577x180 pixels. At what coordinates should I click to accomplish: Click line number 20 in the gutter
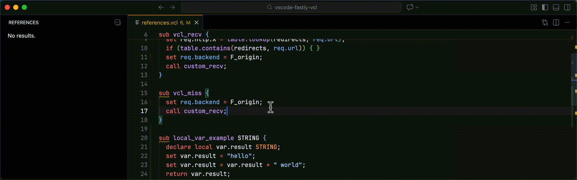[144, 138]
